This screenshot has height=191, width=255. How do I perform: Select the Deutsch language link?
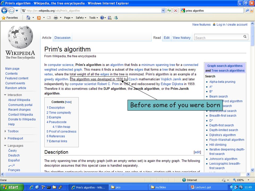(14, 155)
